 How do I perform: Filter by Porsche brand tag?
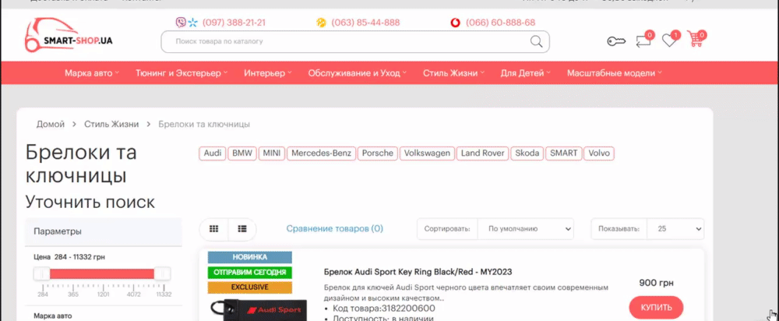click(378, 153)
